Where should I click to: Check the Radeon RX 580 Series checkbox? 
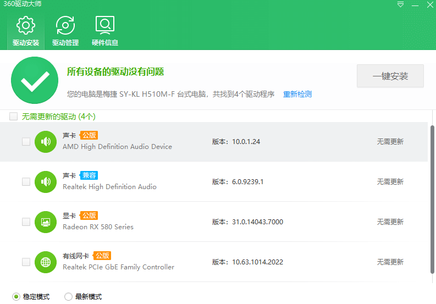(x=26, y=222)
